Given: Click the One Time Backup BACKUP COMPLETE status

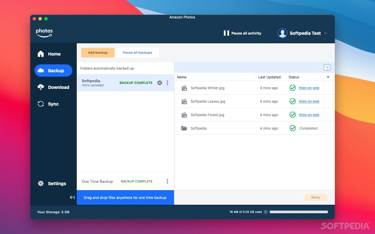Looking at the screenshot, I should (x=137, y=181).
